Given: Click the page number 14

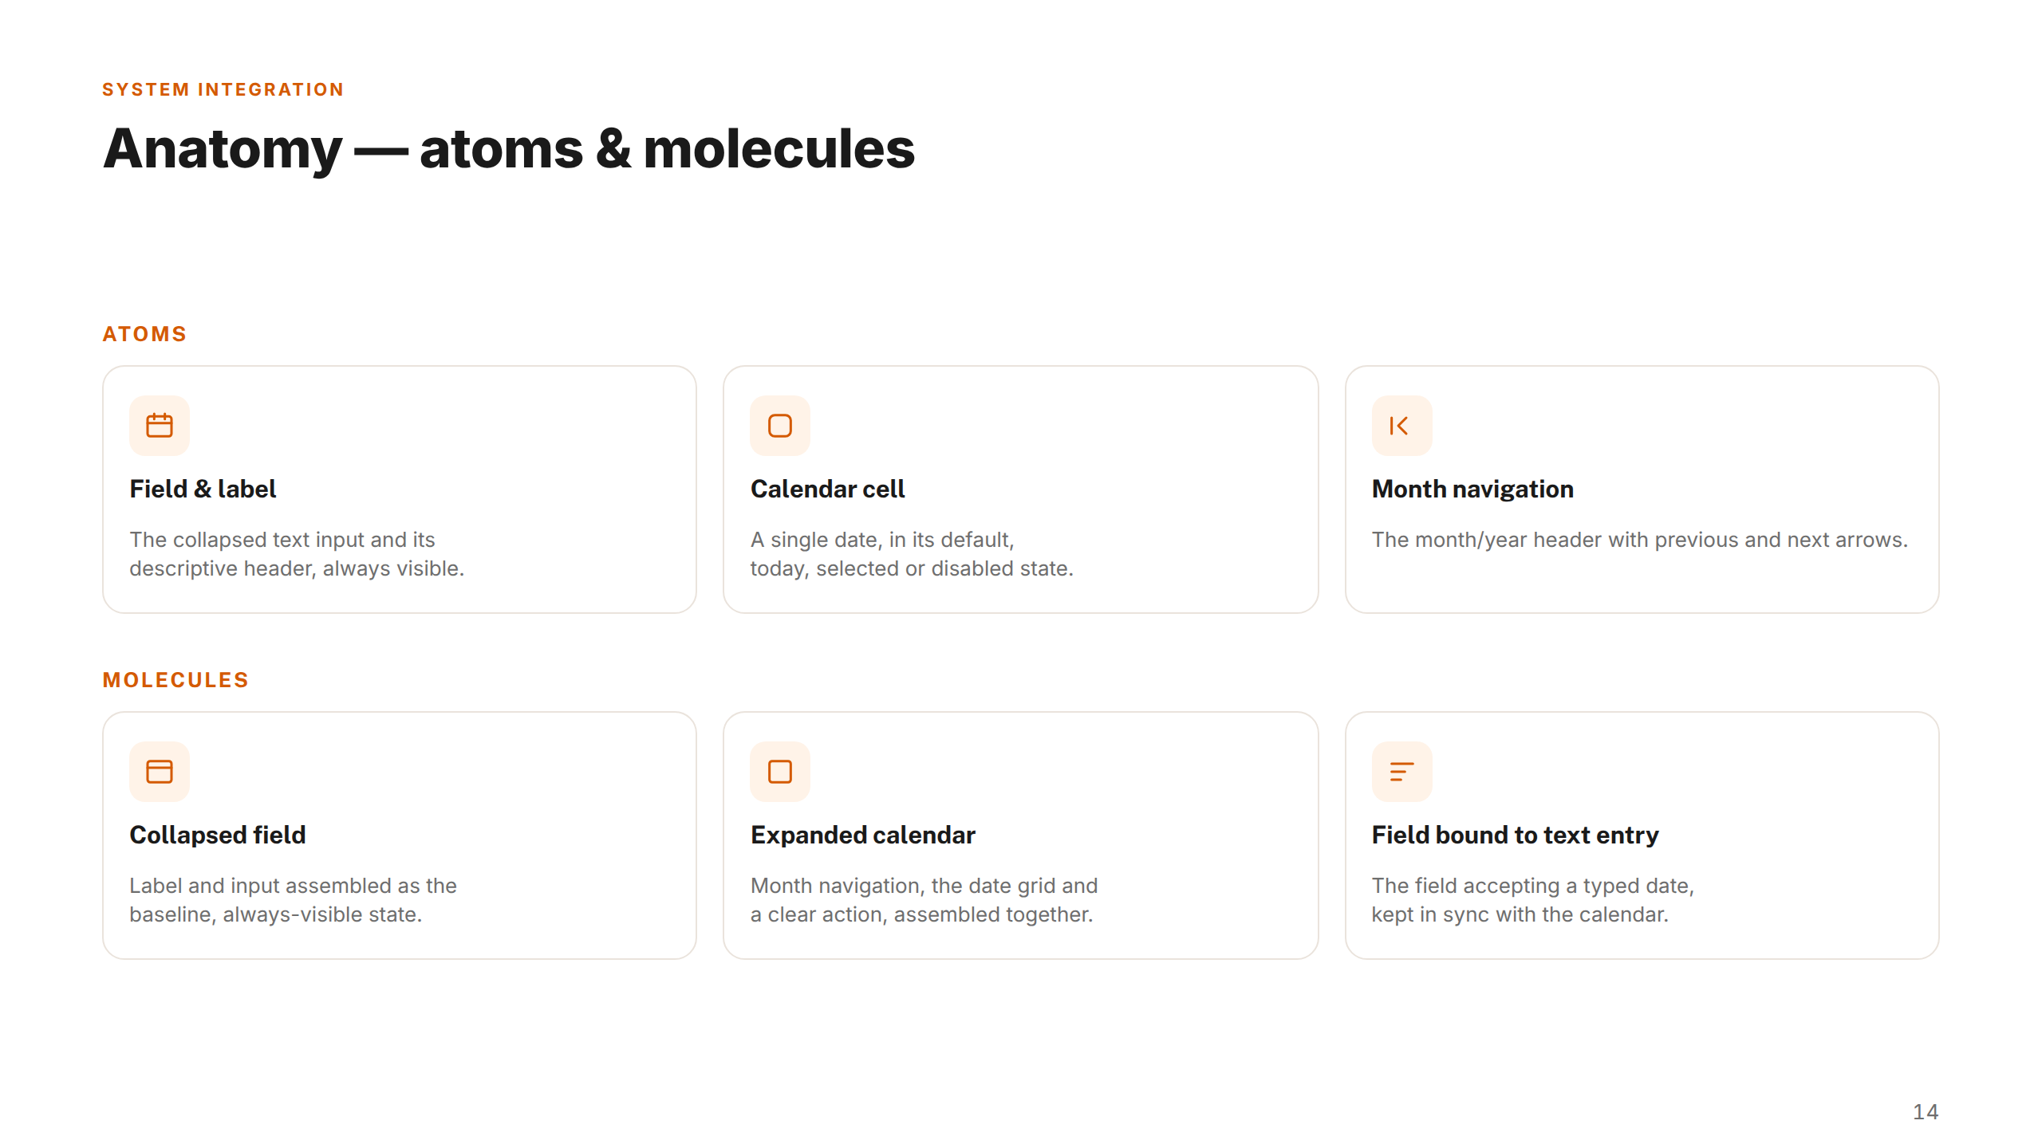Looking at the screenshot, I should coord(1926,1112).
